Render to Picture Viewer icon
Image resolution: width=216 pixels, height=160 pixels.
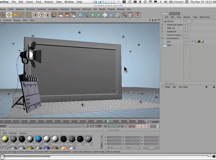[67, 15]
